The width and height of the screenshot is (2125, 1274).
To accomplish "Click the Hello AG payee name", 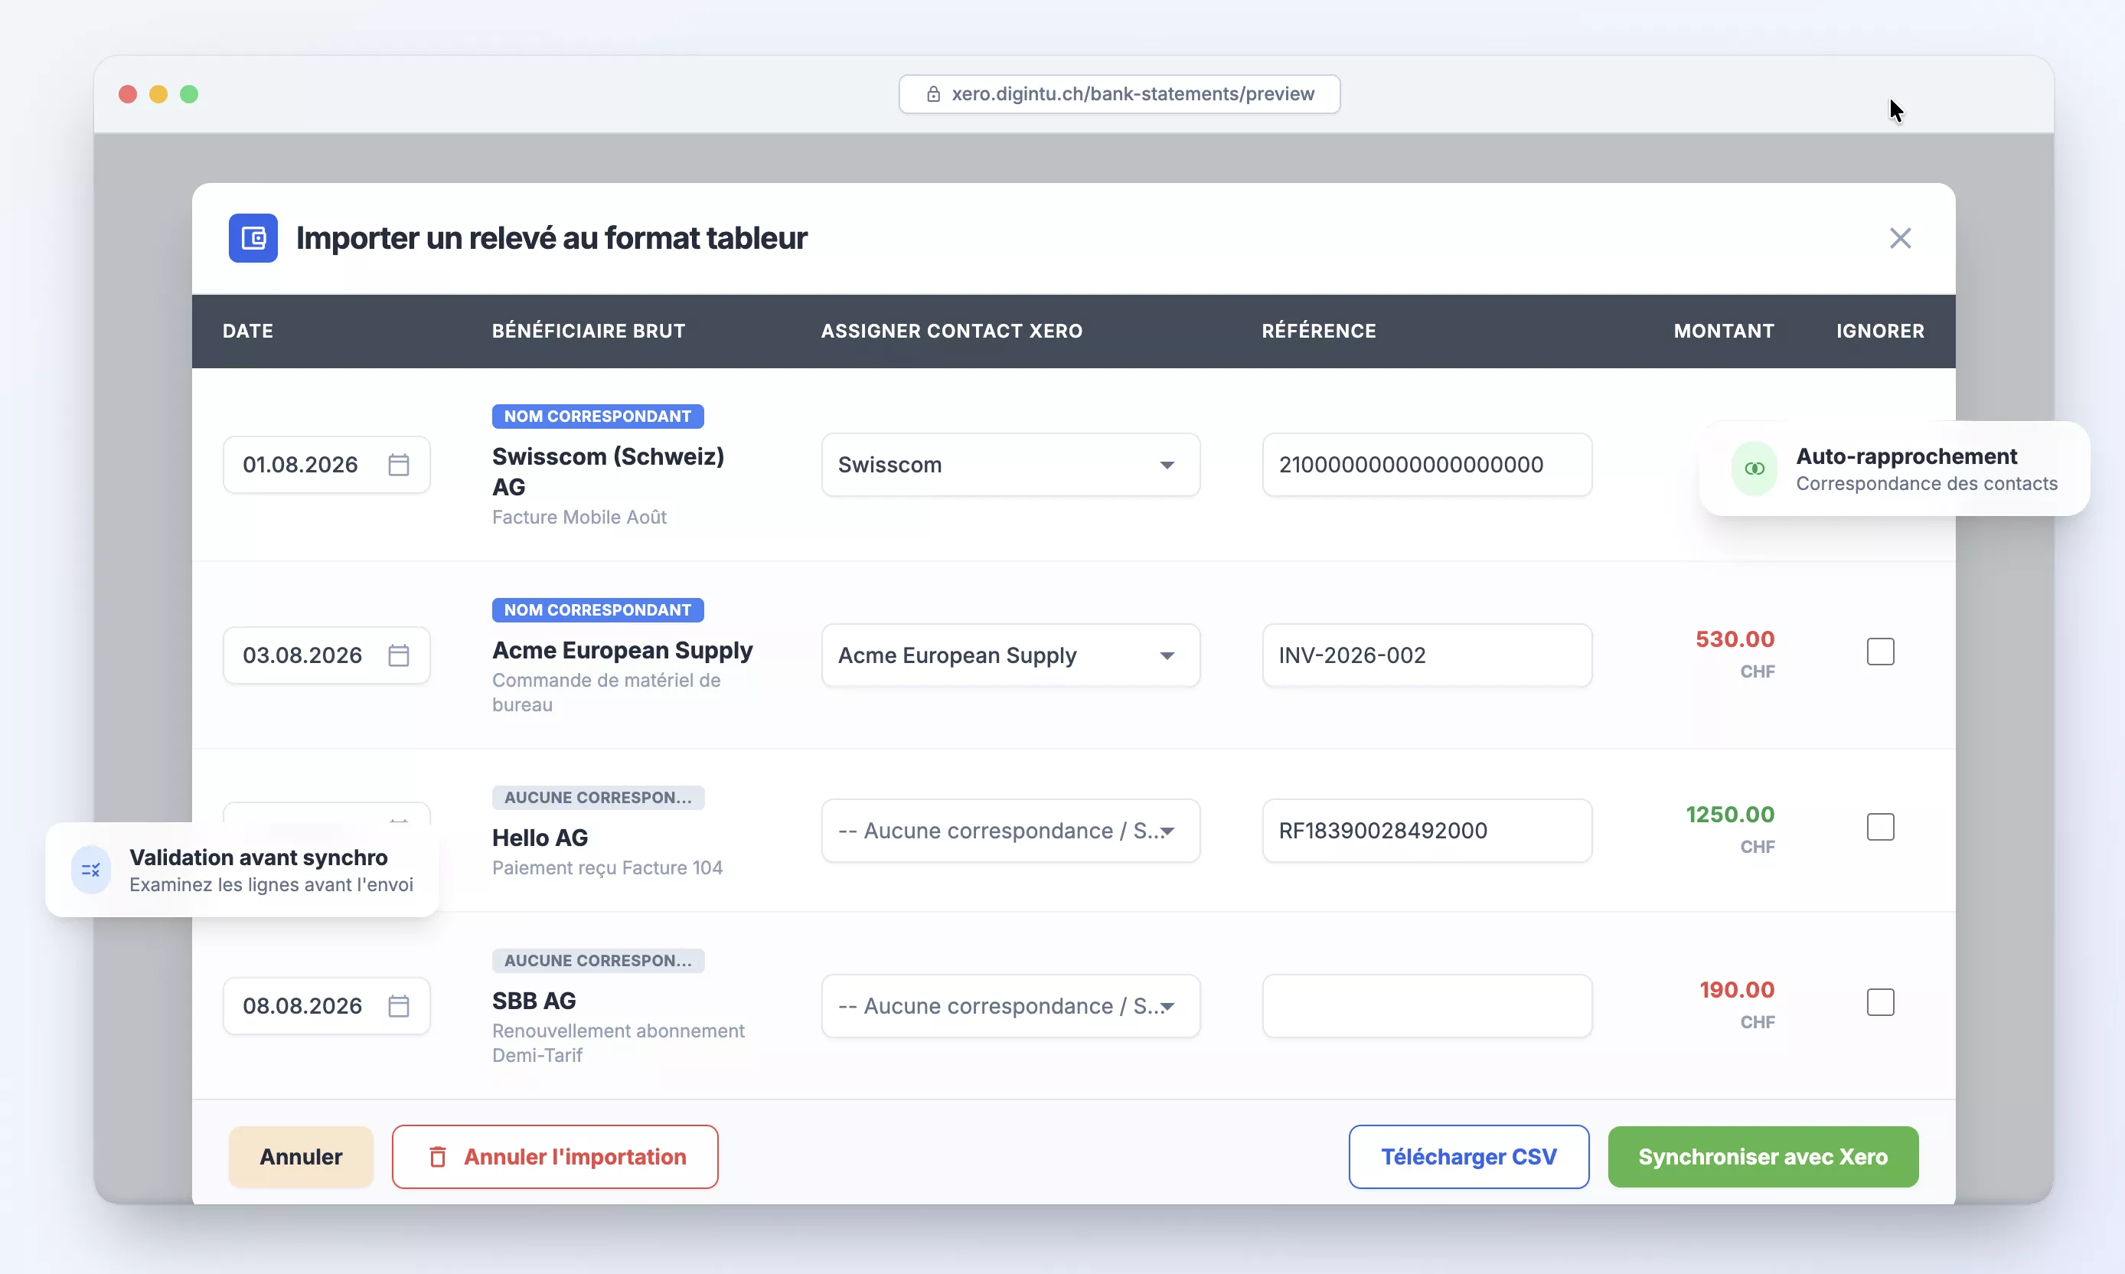I will 540,837.
